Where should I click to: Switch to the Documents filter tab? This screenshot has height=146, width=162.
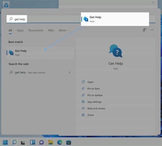[36, 31]
